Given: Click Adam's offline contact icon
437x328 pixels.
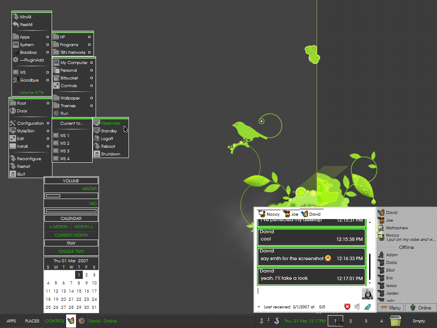Looking at the screenshot, I should [381, 255].
